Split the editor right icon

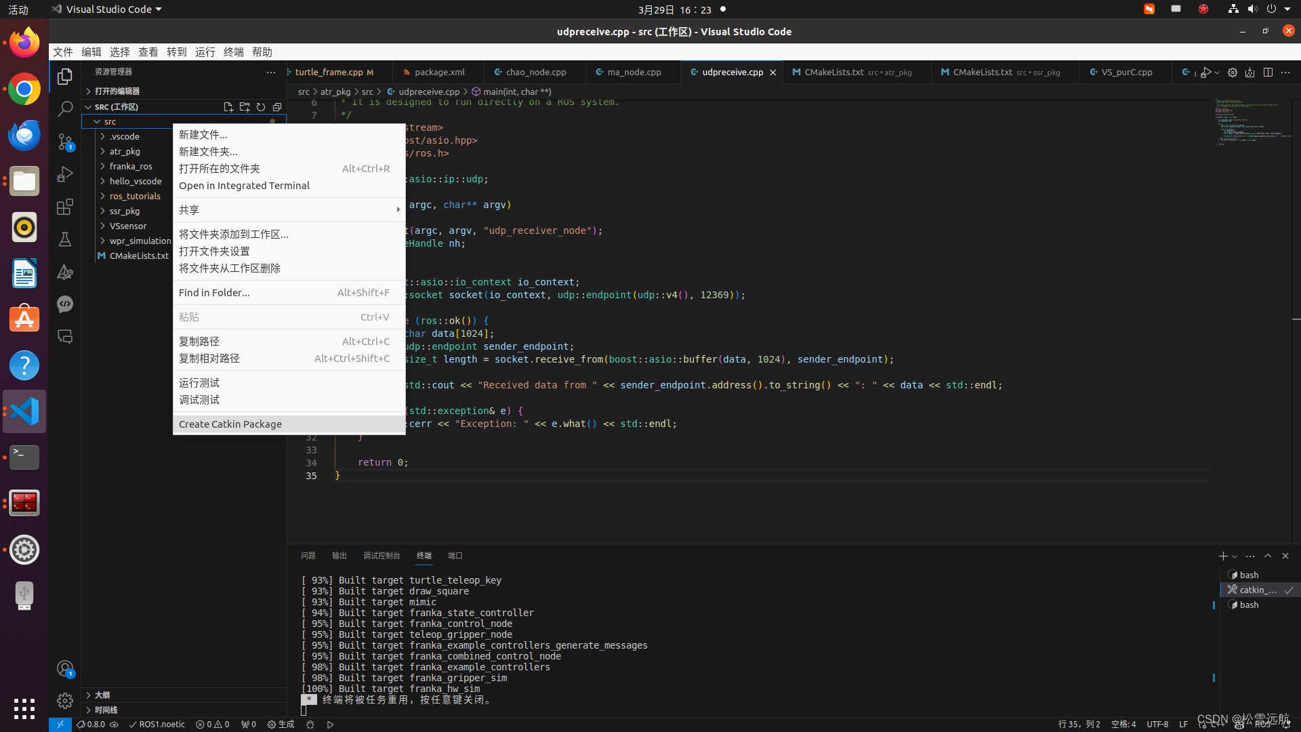(x=1268, y=73)
